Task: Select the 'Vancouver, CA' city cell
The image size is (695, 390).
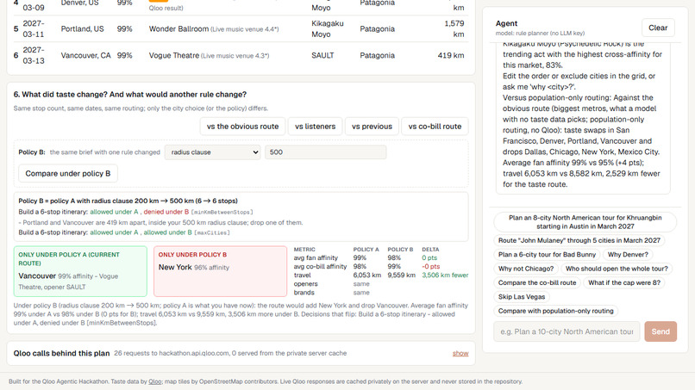Action: 85,55
